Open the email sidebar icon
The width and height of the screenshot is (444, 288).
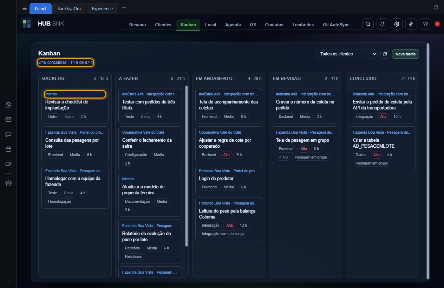coord(8,120)
